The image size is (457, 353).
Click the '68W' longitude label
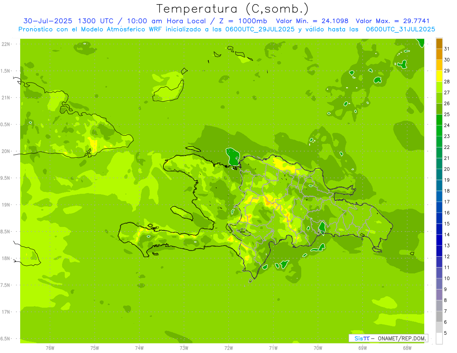click(x=407, y=348)
